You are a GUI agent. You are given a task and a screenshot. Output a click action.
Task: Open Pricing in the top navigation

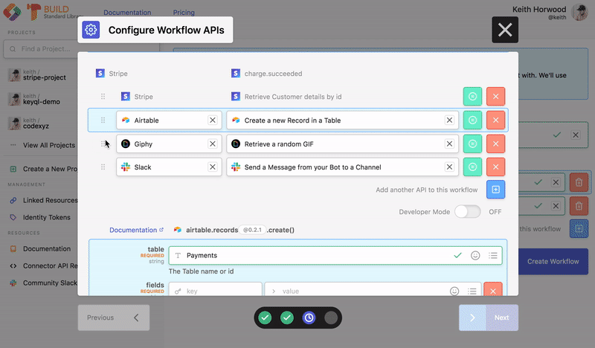pyautogui.click(x=184, y=13)
